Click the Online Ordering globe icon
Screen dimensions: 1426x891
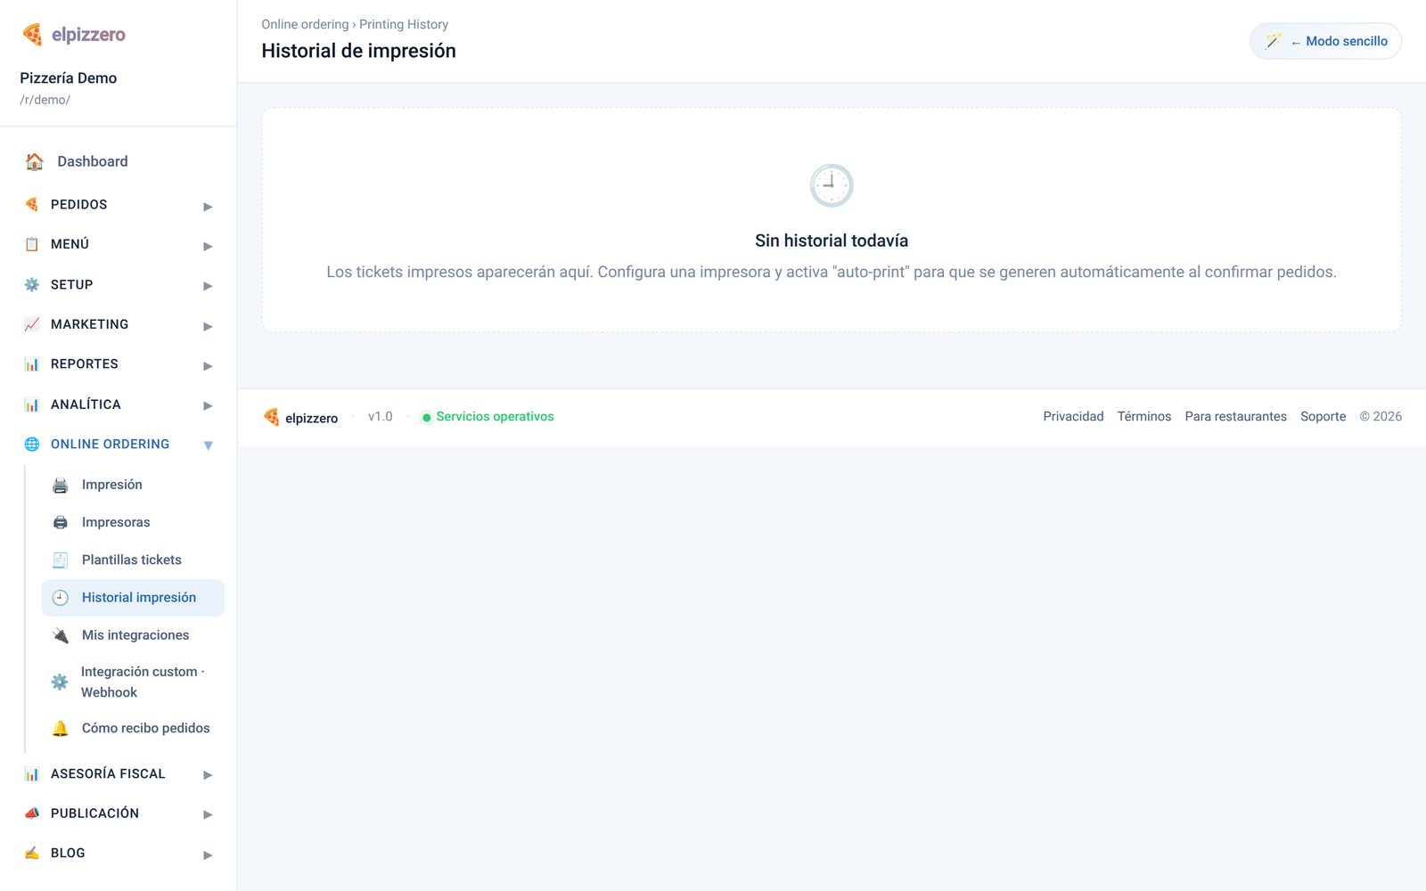coord(32,444)
